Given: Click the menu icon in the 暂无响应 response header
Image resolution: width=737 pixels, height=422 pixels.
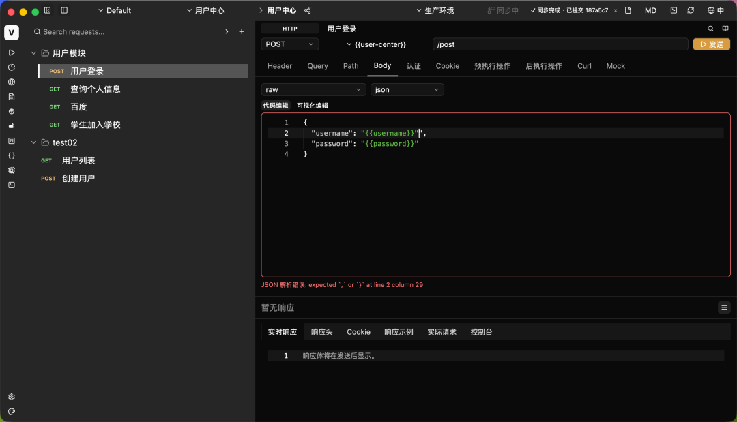Looking at the screenshot, I should coord(724,307).
